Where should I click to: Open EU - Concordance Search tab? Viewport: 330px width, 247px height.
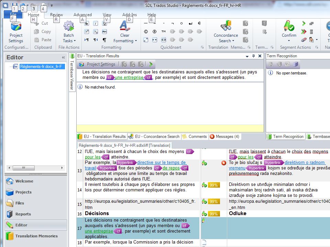(x=154, y=137)
